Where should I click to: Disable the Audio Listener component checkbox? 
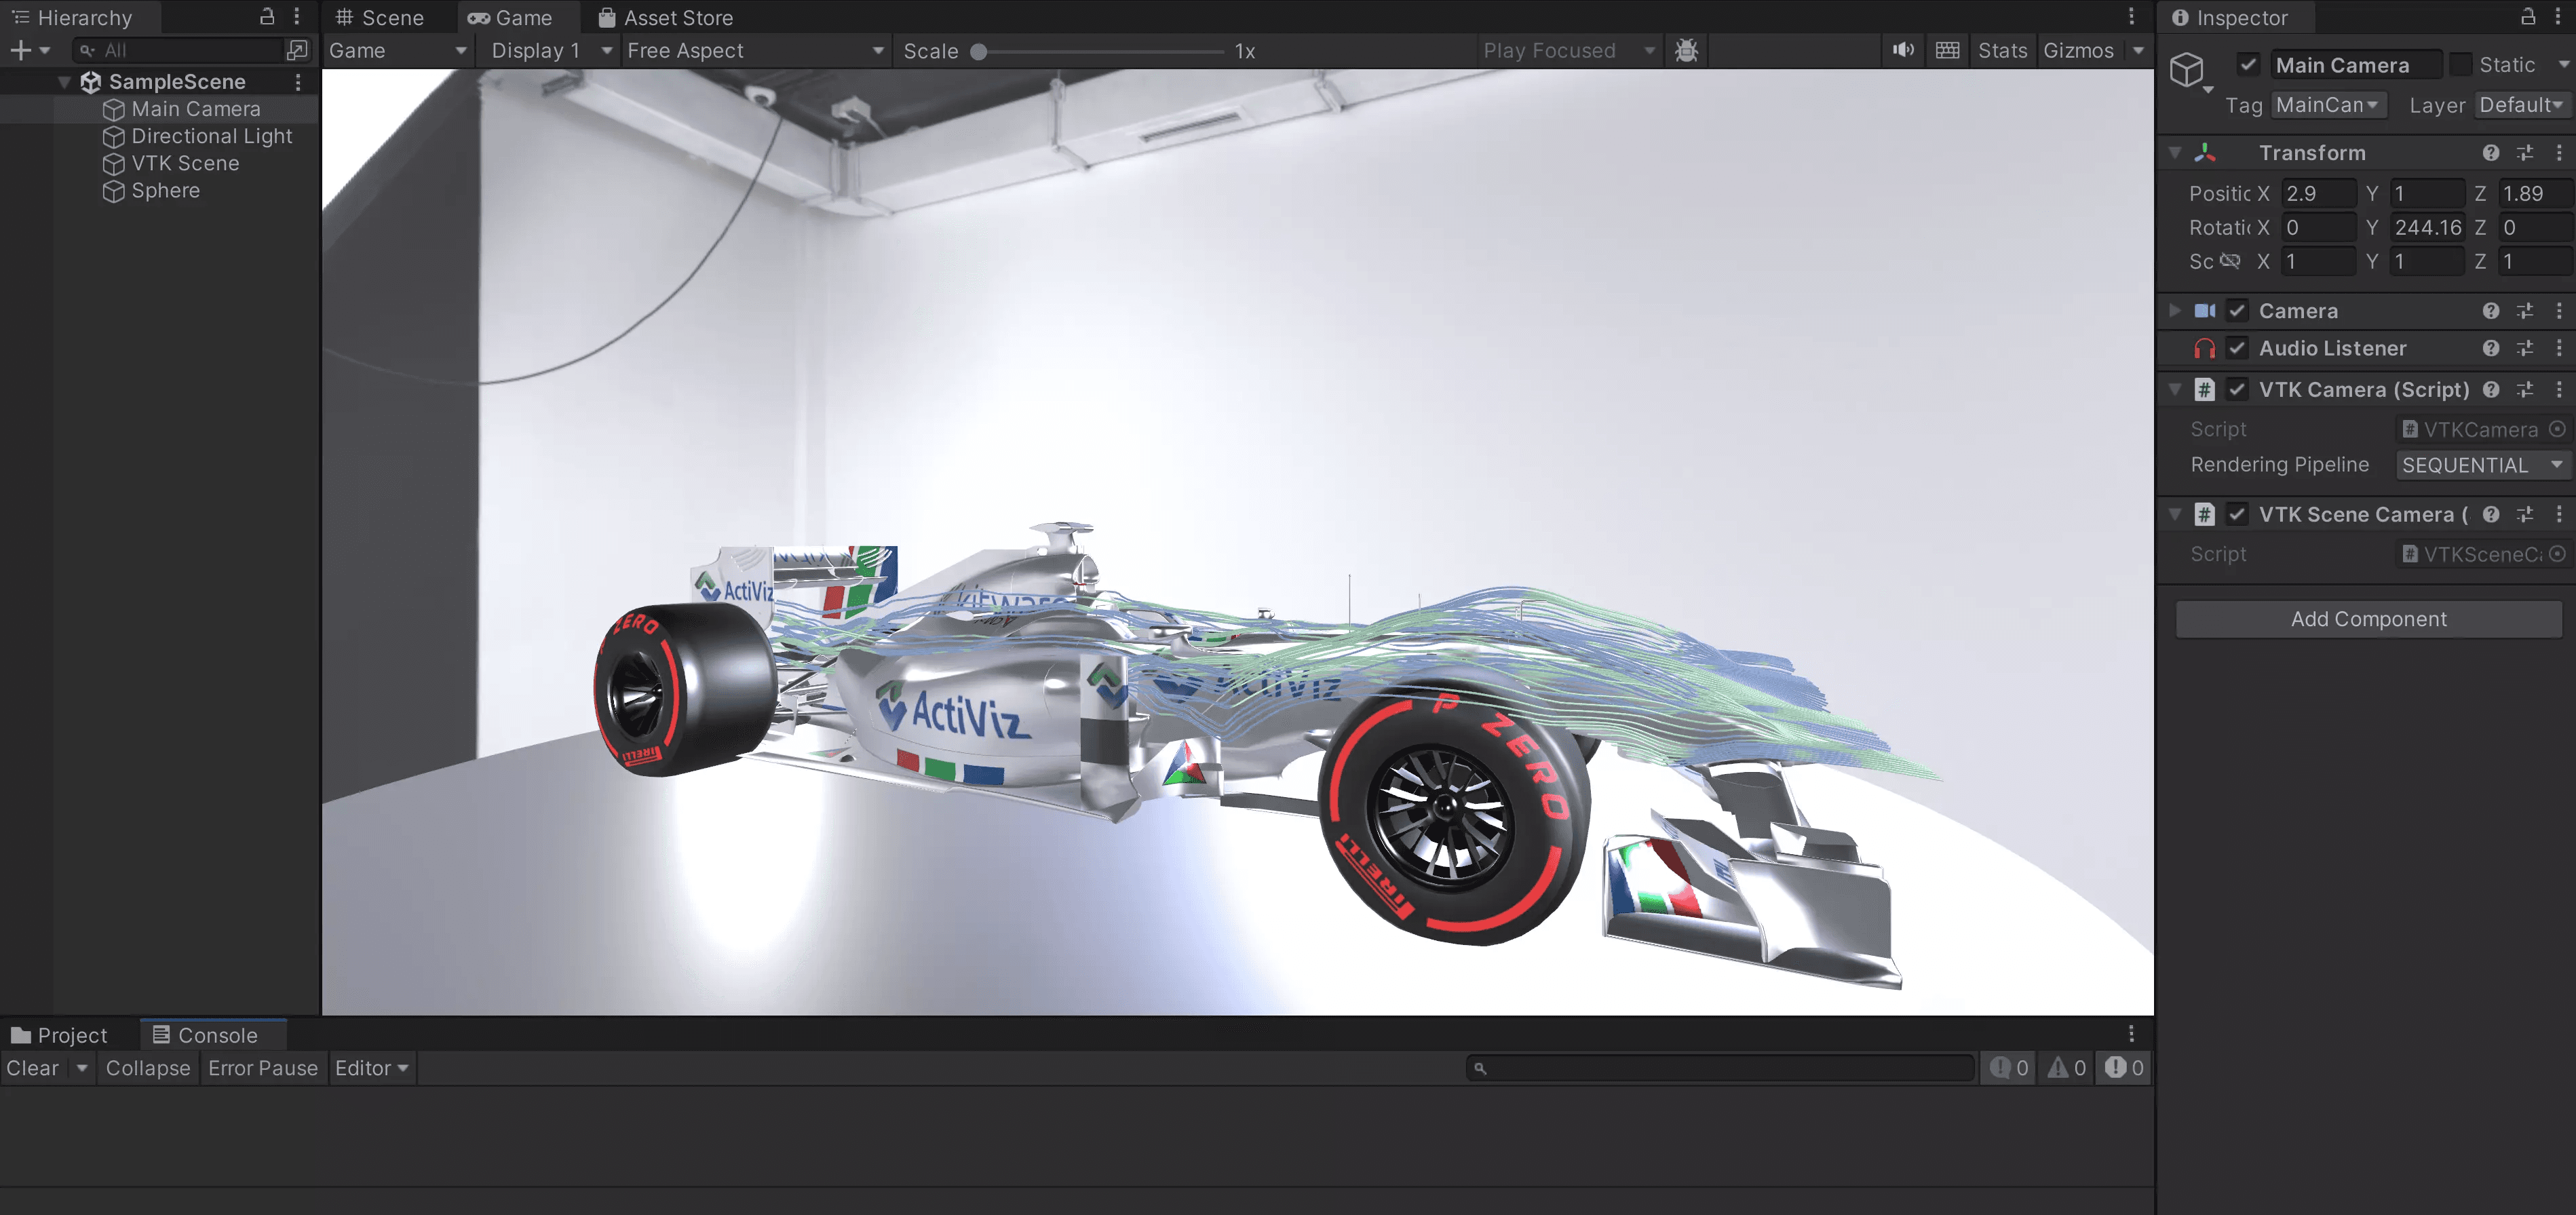pos(2238,348)
